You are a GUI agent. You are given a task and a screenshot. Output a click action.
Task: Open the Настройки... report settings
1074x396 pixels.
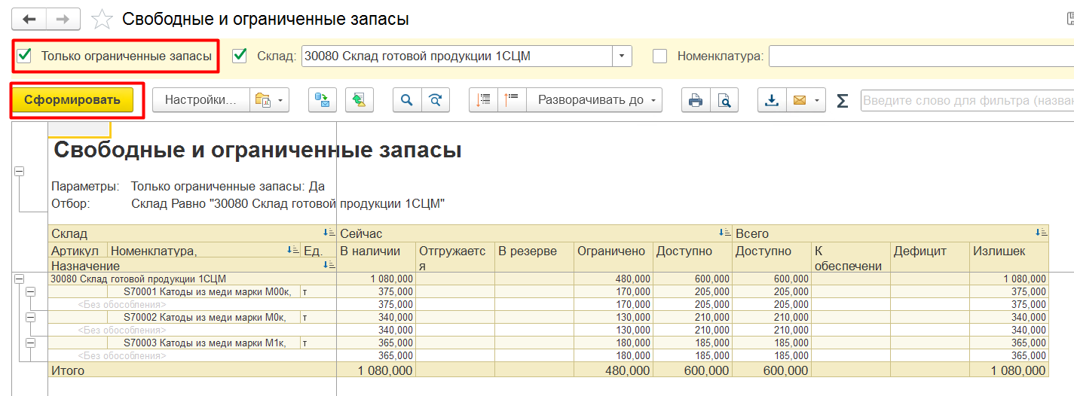click(200, 100)
